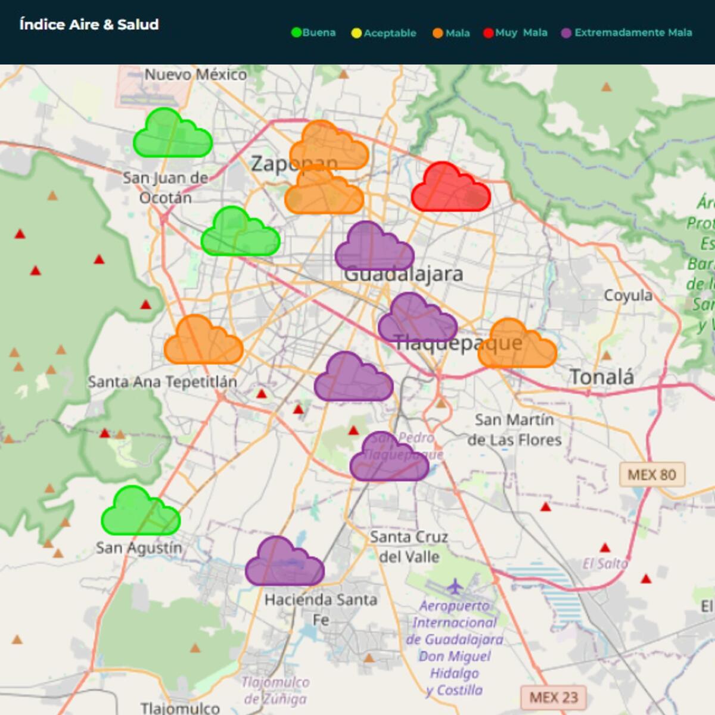Screen dimensions: 715x715
Task: Select the orange cloud near Santa Ana Tepetitlán
Action: [203, 340]
